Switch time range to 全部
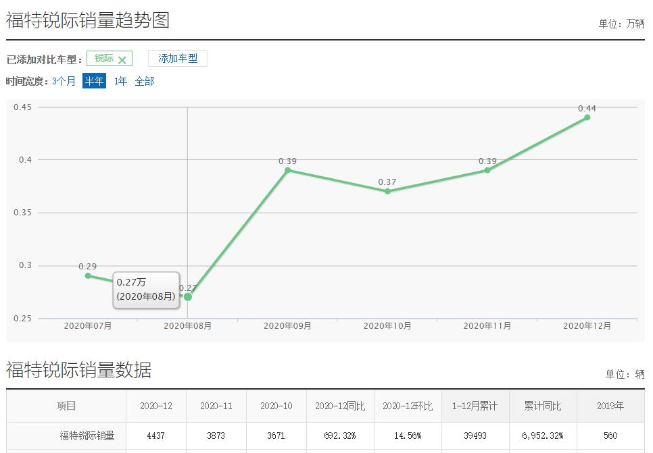Screen dimensions: 653x453 (145, 81)
